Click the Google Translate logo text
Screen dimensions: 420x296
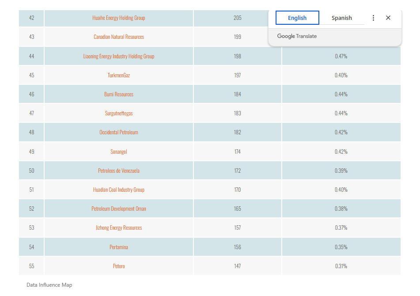297,36
